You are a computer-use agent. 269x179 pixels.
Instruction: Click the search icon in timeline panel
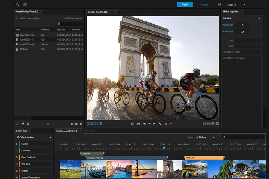pyautogui.click(x=223, y=137)
